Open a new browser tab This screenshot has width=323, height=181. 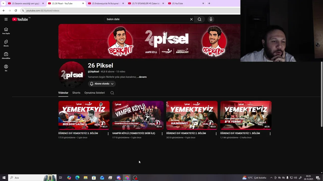(209, 4)
